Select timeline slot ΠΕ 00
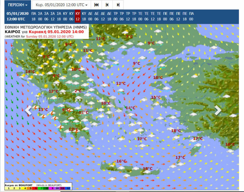 [x=165, y=16]
